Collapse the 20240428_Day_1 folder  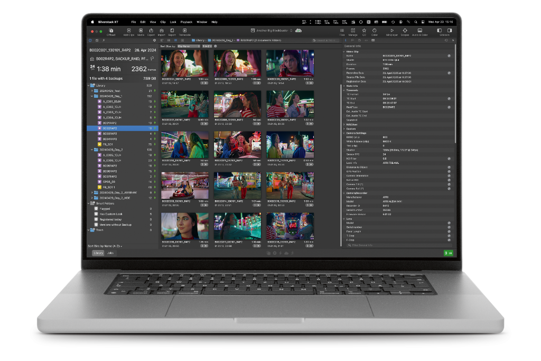(x=91, y=96)
